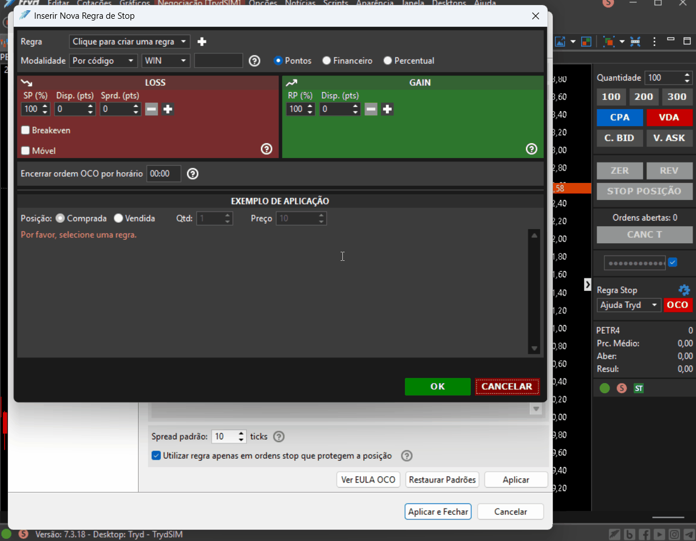Open help icon beside Encerrar ordem OCO horário
The width and height of the screenshot is (696, 541).
click(193, 174)
